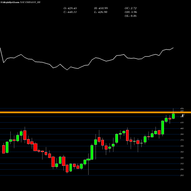Click the 'L: 426.90' low price value
This screenshot has width=191, height=191.
(101, 12)
